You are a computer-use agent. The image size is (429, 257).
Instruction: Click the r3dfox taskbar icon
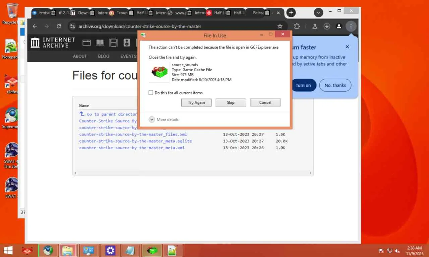(x=27, y=250)
